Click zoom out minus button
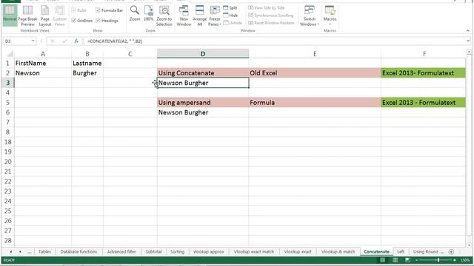The height and width of the screenshot is (266, 474). tap(416, 260)
